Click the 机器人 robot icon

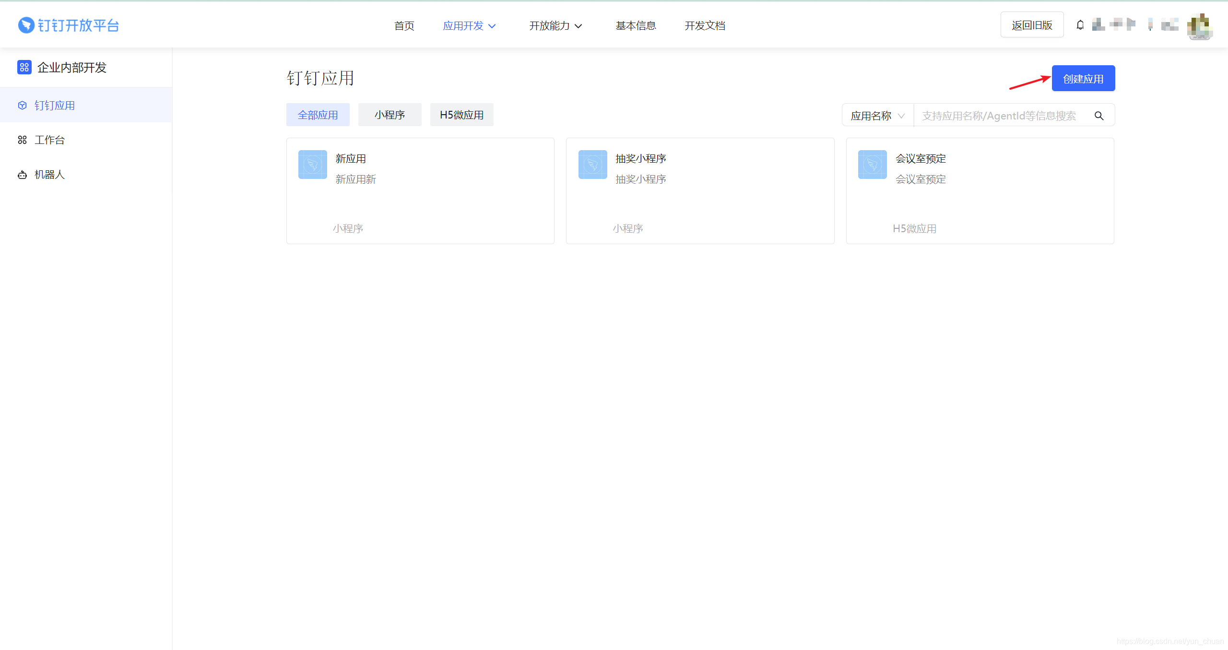point(22,175)
